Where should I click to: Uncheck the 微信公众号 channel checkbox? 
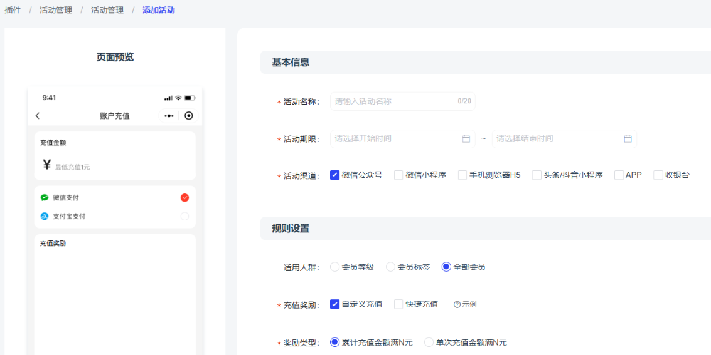tap(335, 175)
